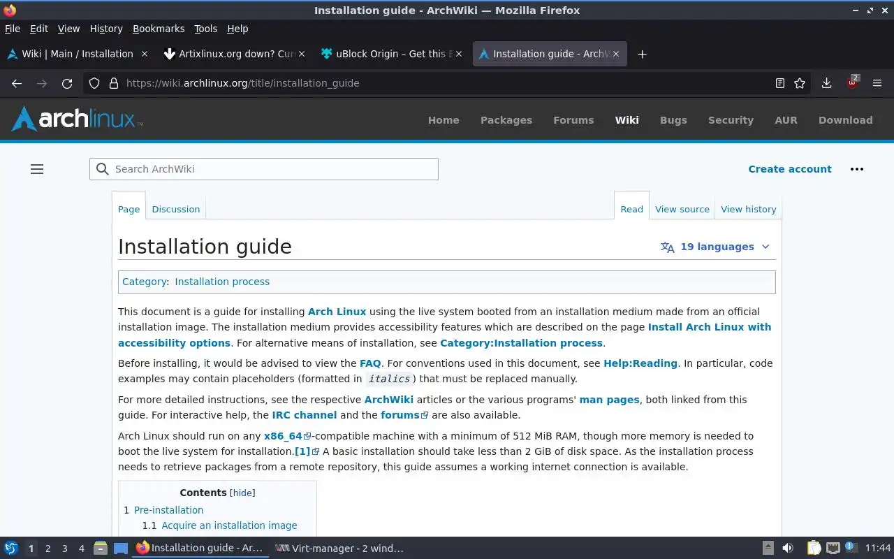
Task: Open the Firefox downloads panel
Action: click(x=826, y=83)
